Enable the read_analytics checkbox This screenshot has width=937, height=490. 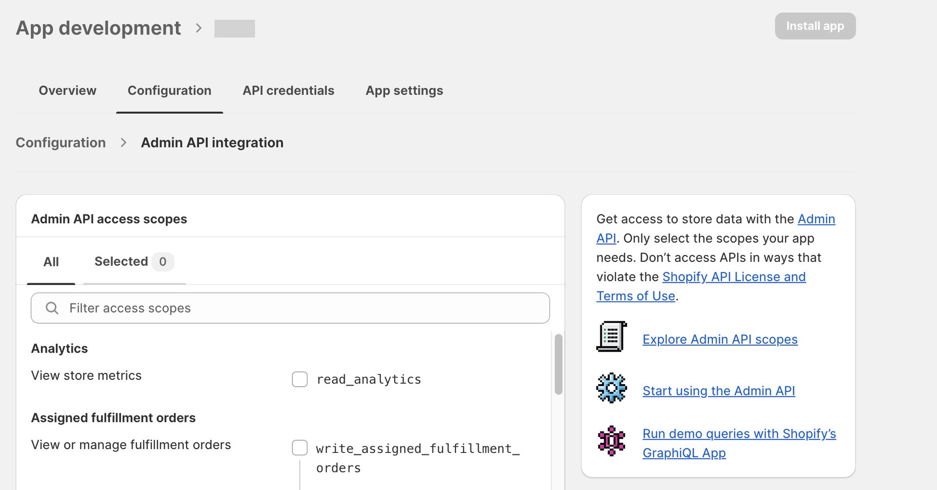coord(300,379)
